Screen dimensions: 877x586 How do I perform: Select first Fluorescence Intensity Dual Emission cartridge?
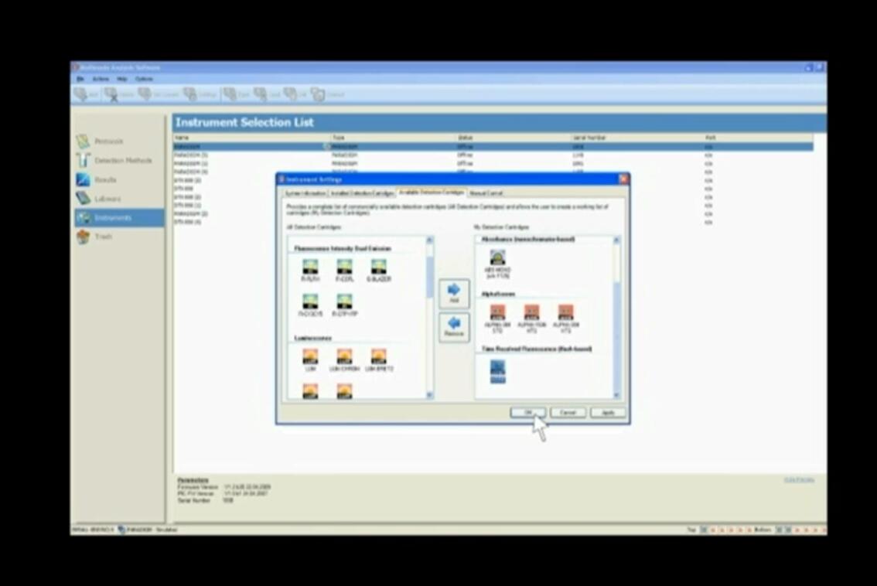[x=310, y=271]
